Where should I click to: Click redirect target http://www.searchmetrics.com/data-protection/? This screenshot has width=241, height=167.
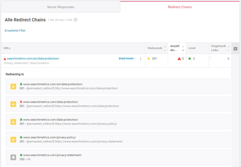[86, 88]
